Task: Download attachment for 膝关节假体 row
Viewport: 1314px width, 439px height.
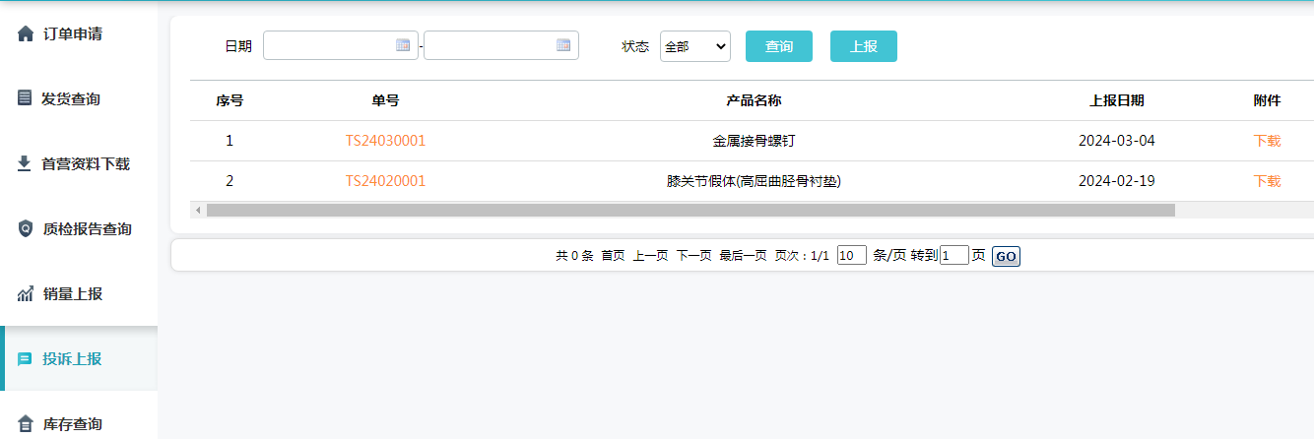Action: tap(1267, 181)
